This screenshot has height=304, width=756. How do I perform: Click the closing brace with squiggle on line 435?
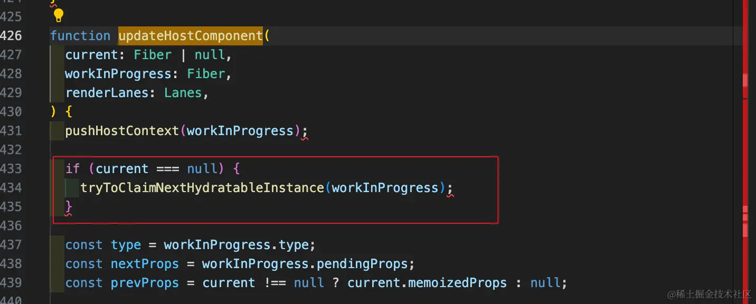[69, 207]
